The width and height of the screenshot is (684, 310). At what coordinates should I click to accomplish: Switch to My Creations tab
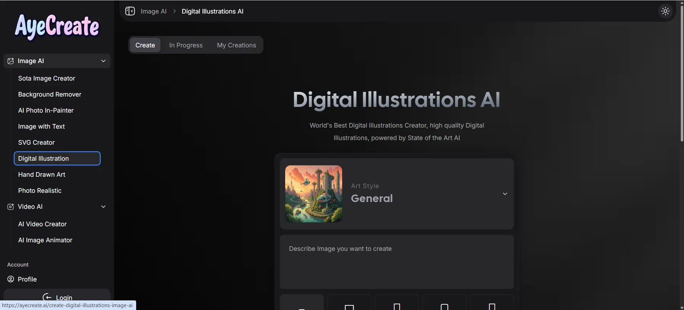pyautogui.click(x=236, y=45)
